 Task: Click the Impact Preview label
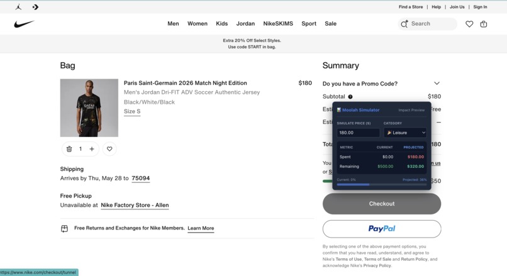click(x=411, y=110)
